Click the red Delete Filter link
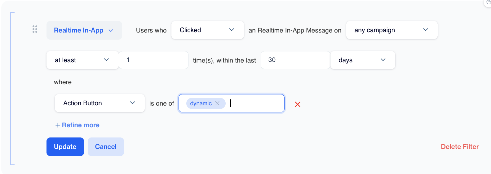Image resolution: width=491 pixels, height=174 pixels. tap(460, 147)
